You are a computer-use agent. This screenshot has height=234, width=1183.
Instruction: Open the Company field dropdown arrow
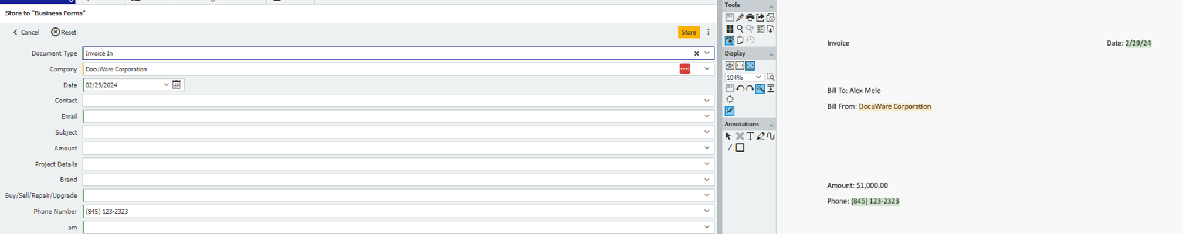[x=707, y=69]
